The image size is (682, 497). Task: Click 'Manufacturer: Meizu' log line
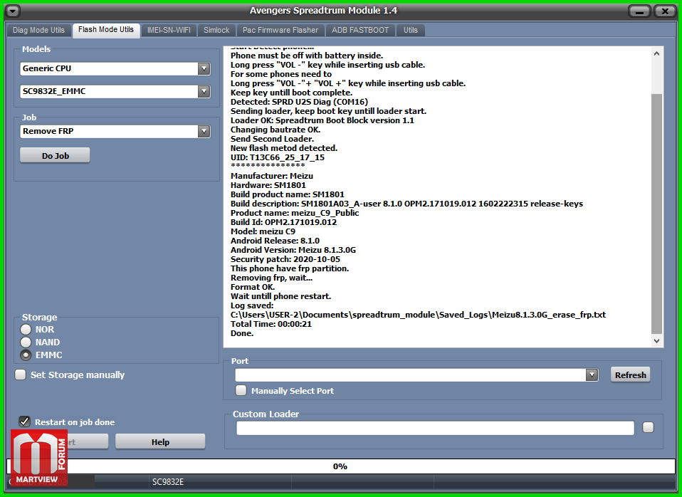[x=272, y=176]
